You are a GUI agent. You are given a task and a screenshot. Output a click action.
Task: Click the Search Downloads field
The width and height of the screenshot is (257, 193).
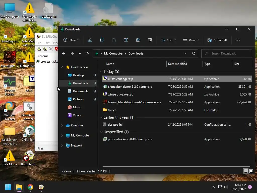(x=227, y=54)
